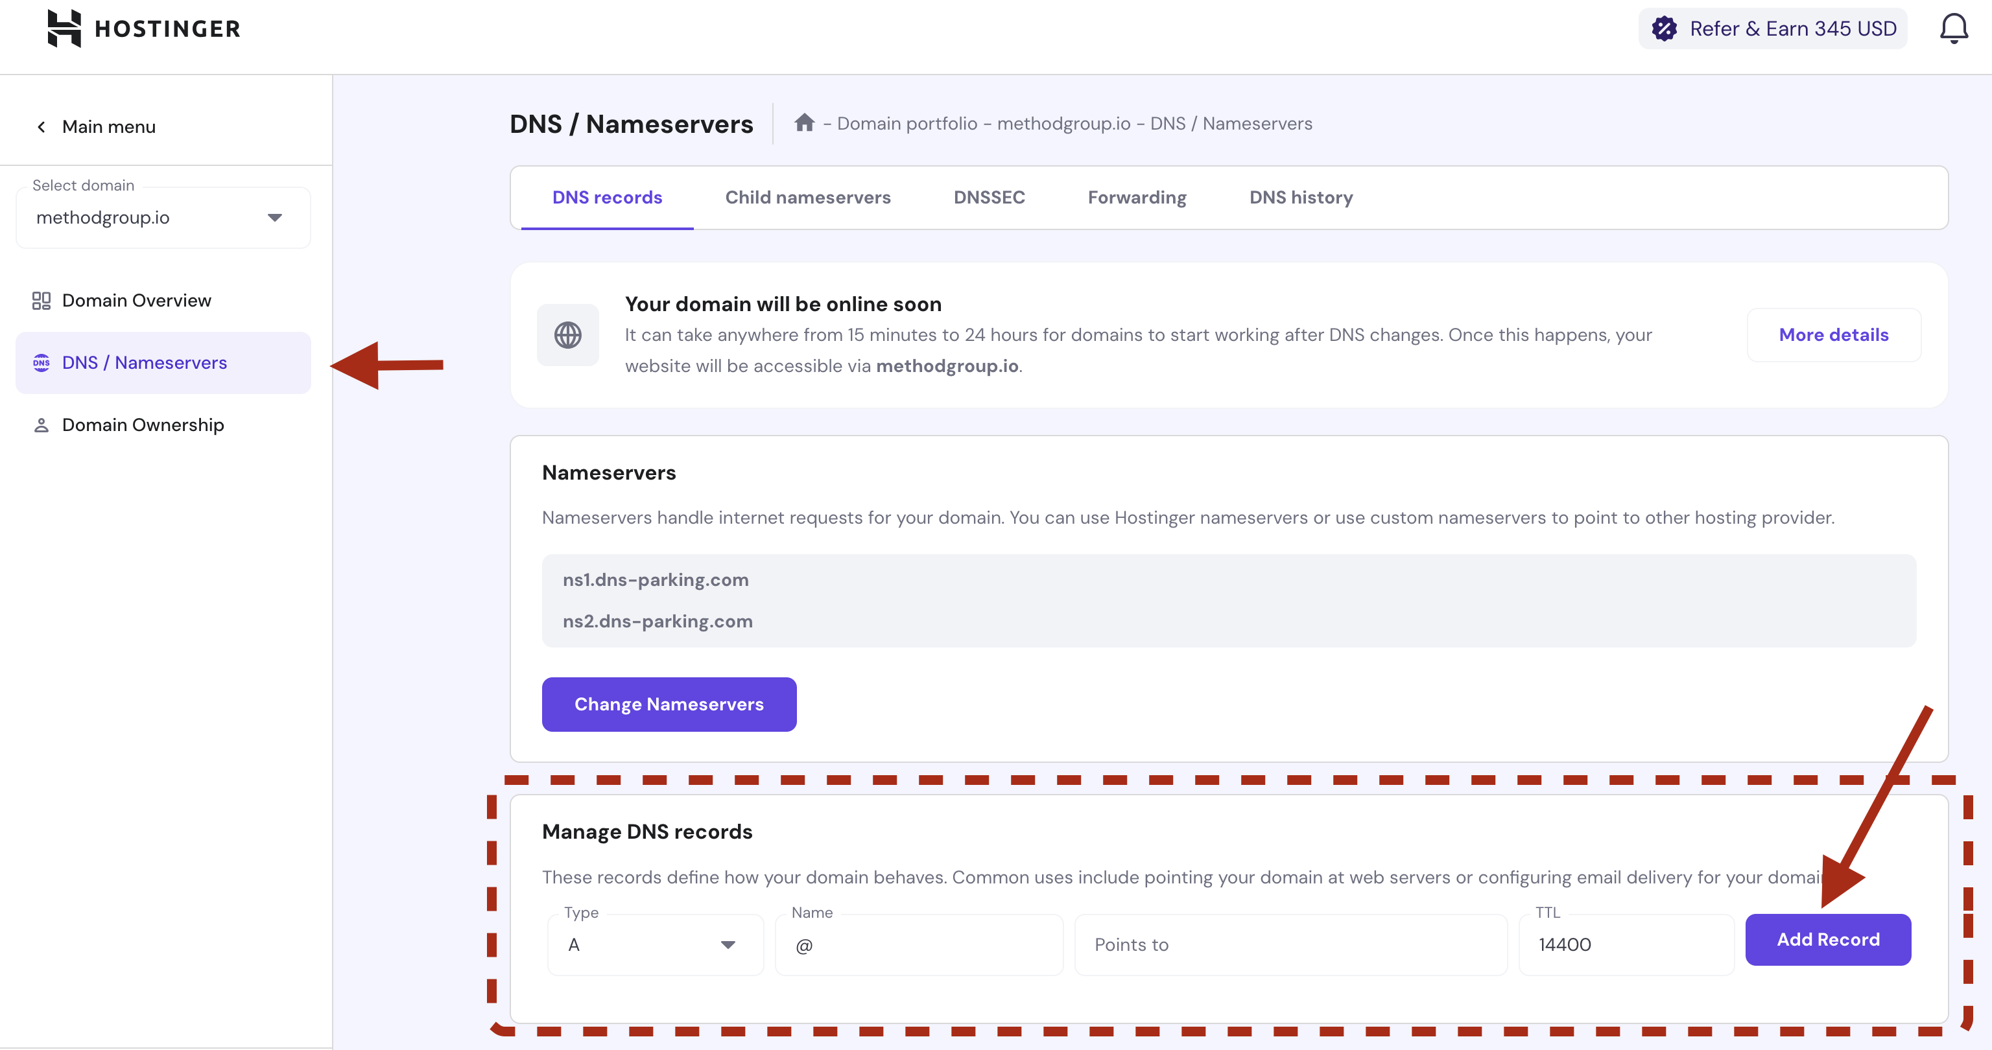Click the DNS / Nameservers page title
Viewport: 1992px width, 1050px height.
tap(631, 124)
